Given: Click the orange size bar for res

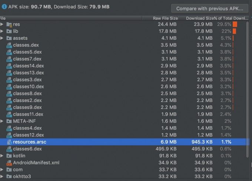Looking at the screenshot, I should click(x=235, y=24).
